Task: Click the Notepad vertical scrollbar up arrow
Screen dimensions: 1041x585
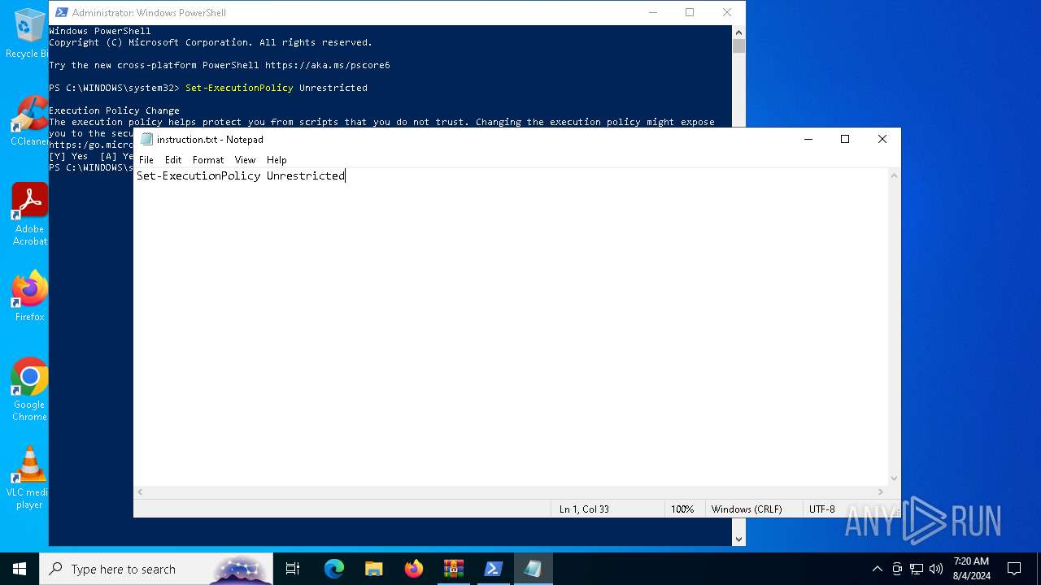Action: click(895, 175)
